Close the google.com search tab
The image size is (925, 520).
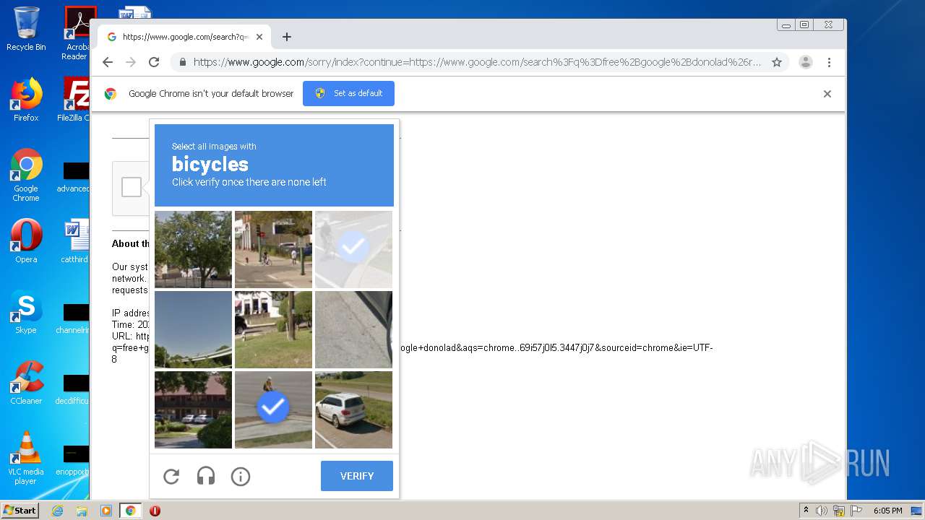(259, 37)
